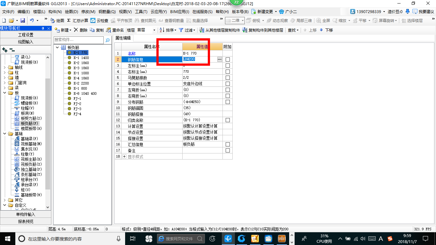
Task: Switch to the 属性编辑 tab
Action: tap(123, 38)
